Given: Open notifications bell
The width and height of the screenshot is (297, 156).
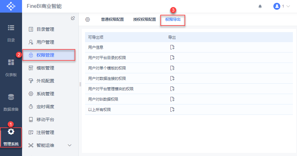Looking at the screenshot, I should tap(260, 6).
